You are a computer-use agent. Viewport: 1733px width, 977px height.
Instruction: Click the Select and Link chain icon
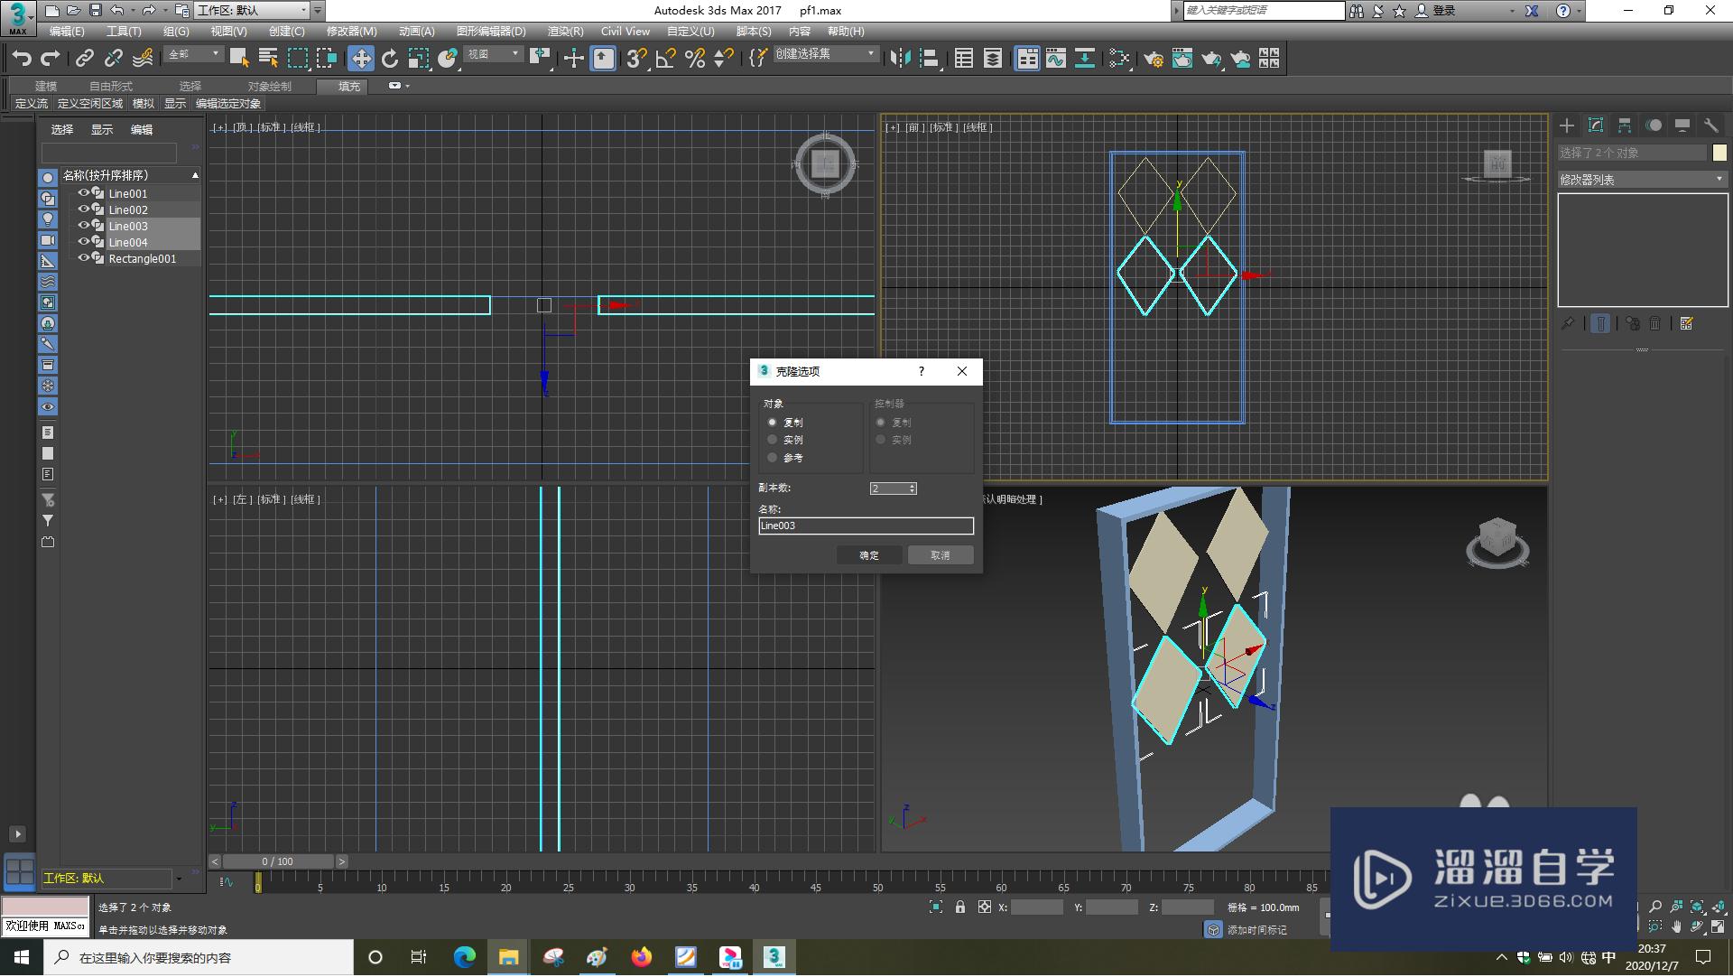[85, 59]
